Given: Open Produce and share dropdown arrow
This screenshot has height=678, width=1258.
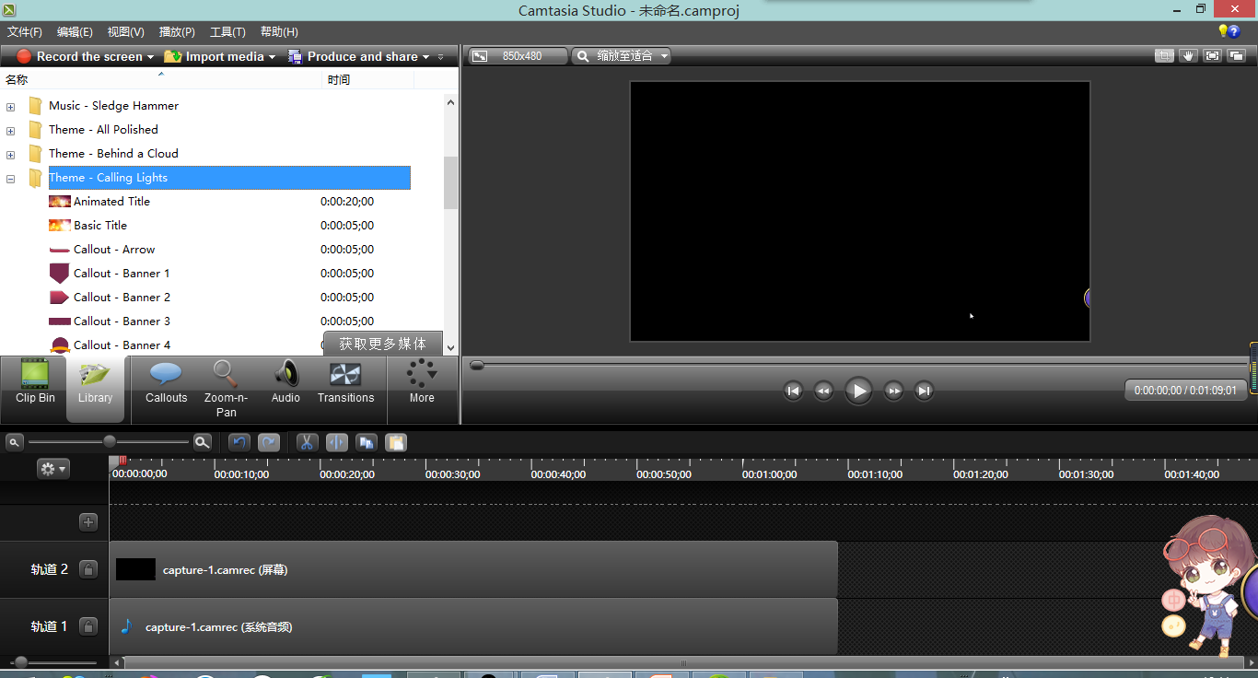Looking at the screenshot, I should 425,57.
